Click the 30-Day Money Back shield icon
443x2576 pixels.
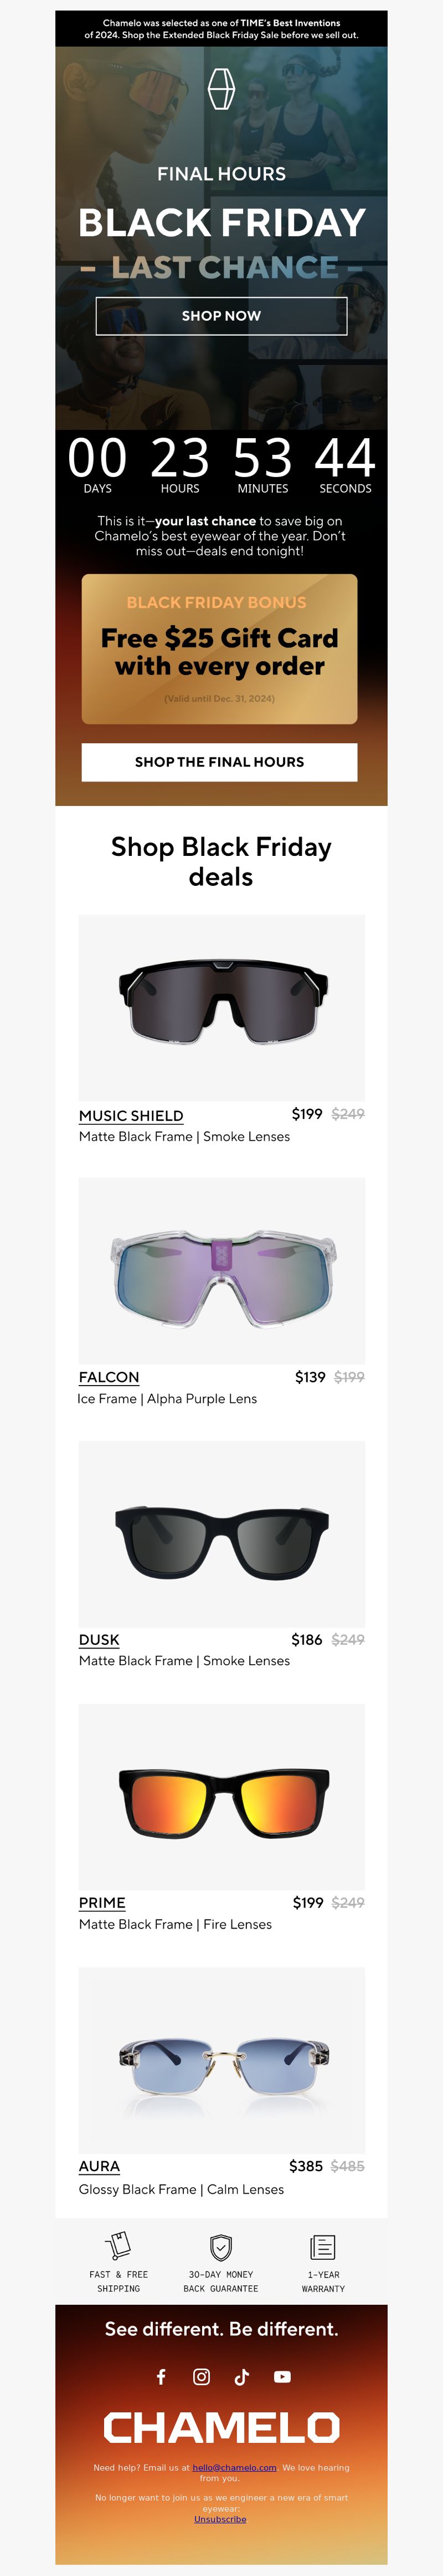point(221,2246)
